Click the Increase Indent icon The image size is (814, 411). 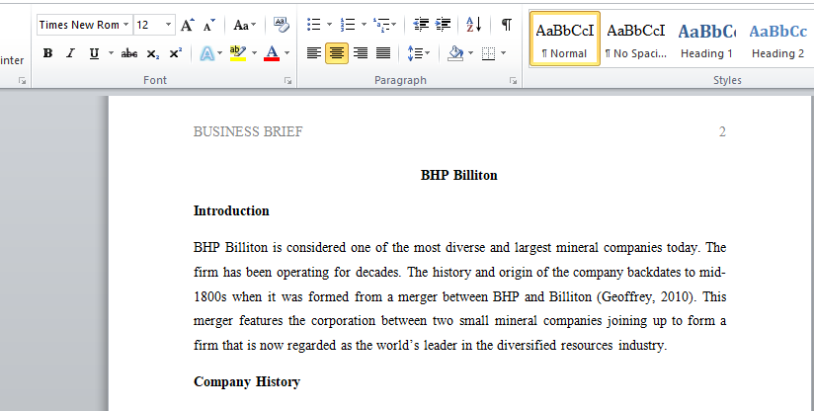pyautogui.click(x=443, y=25)
